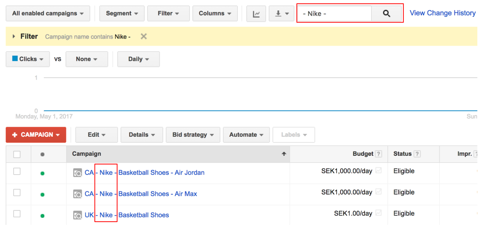Click the sort arrow on the Campaign column
The height and width of the screenshot is (226, 479).
click(284, 154)
